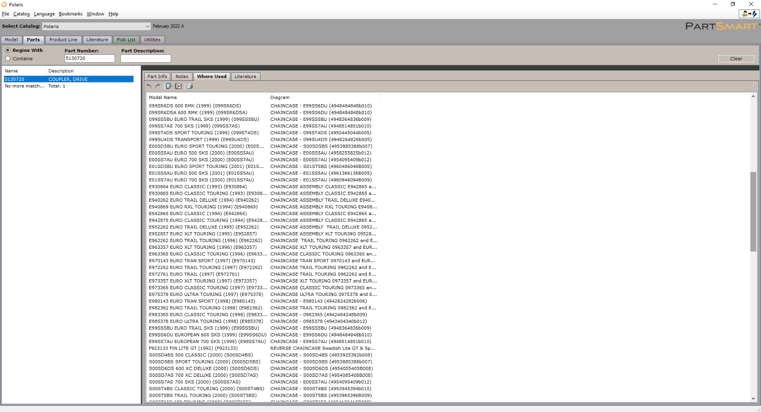Open the Part Info tab
Screen dimensions: 761x412
pos(157,76)
